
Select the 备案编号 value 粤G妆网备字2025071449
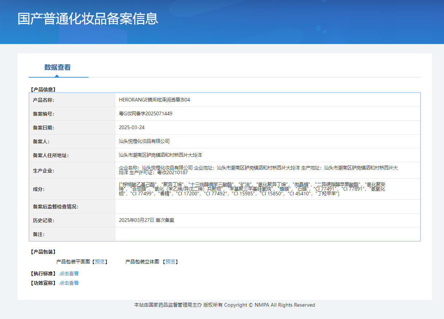(145, 113)
